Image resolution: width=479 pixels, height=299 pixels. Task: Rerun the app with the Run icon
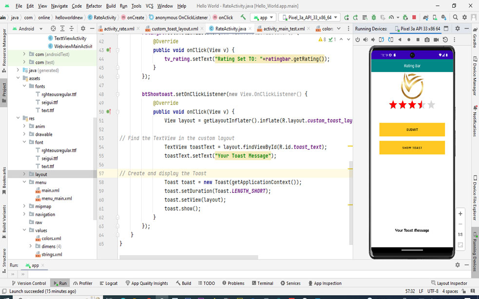pos(346,18)
